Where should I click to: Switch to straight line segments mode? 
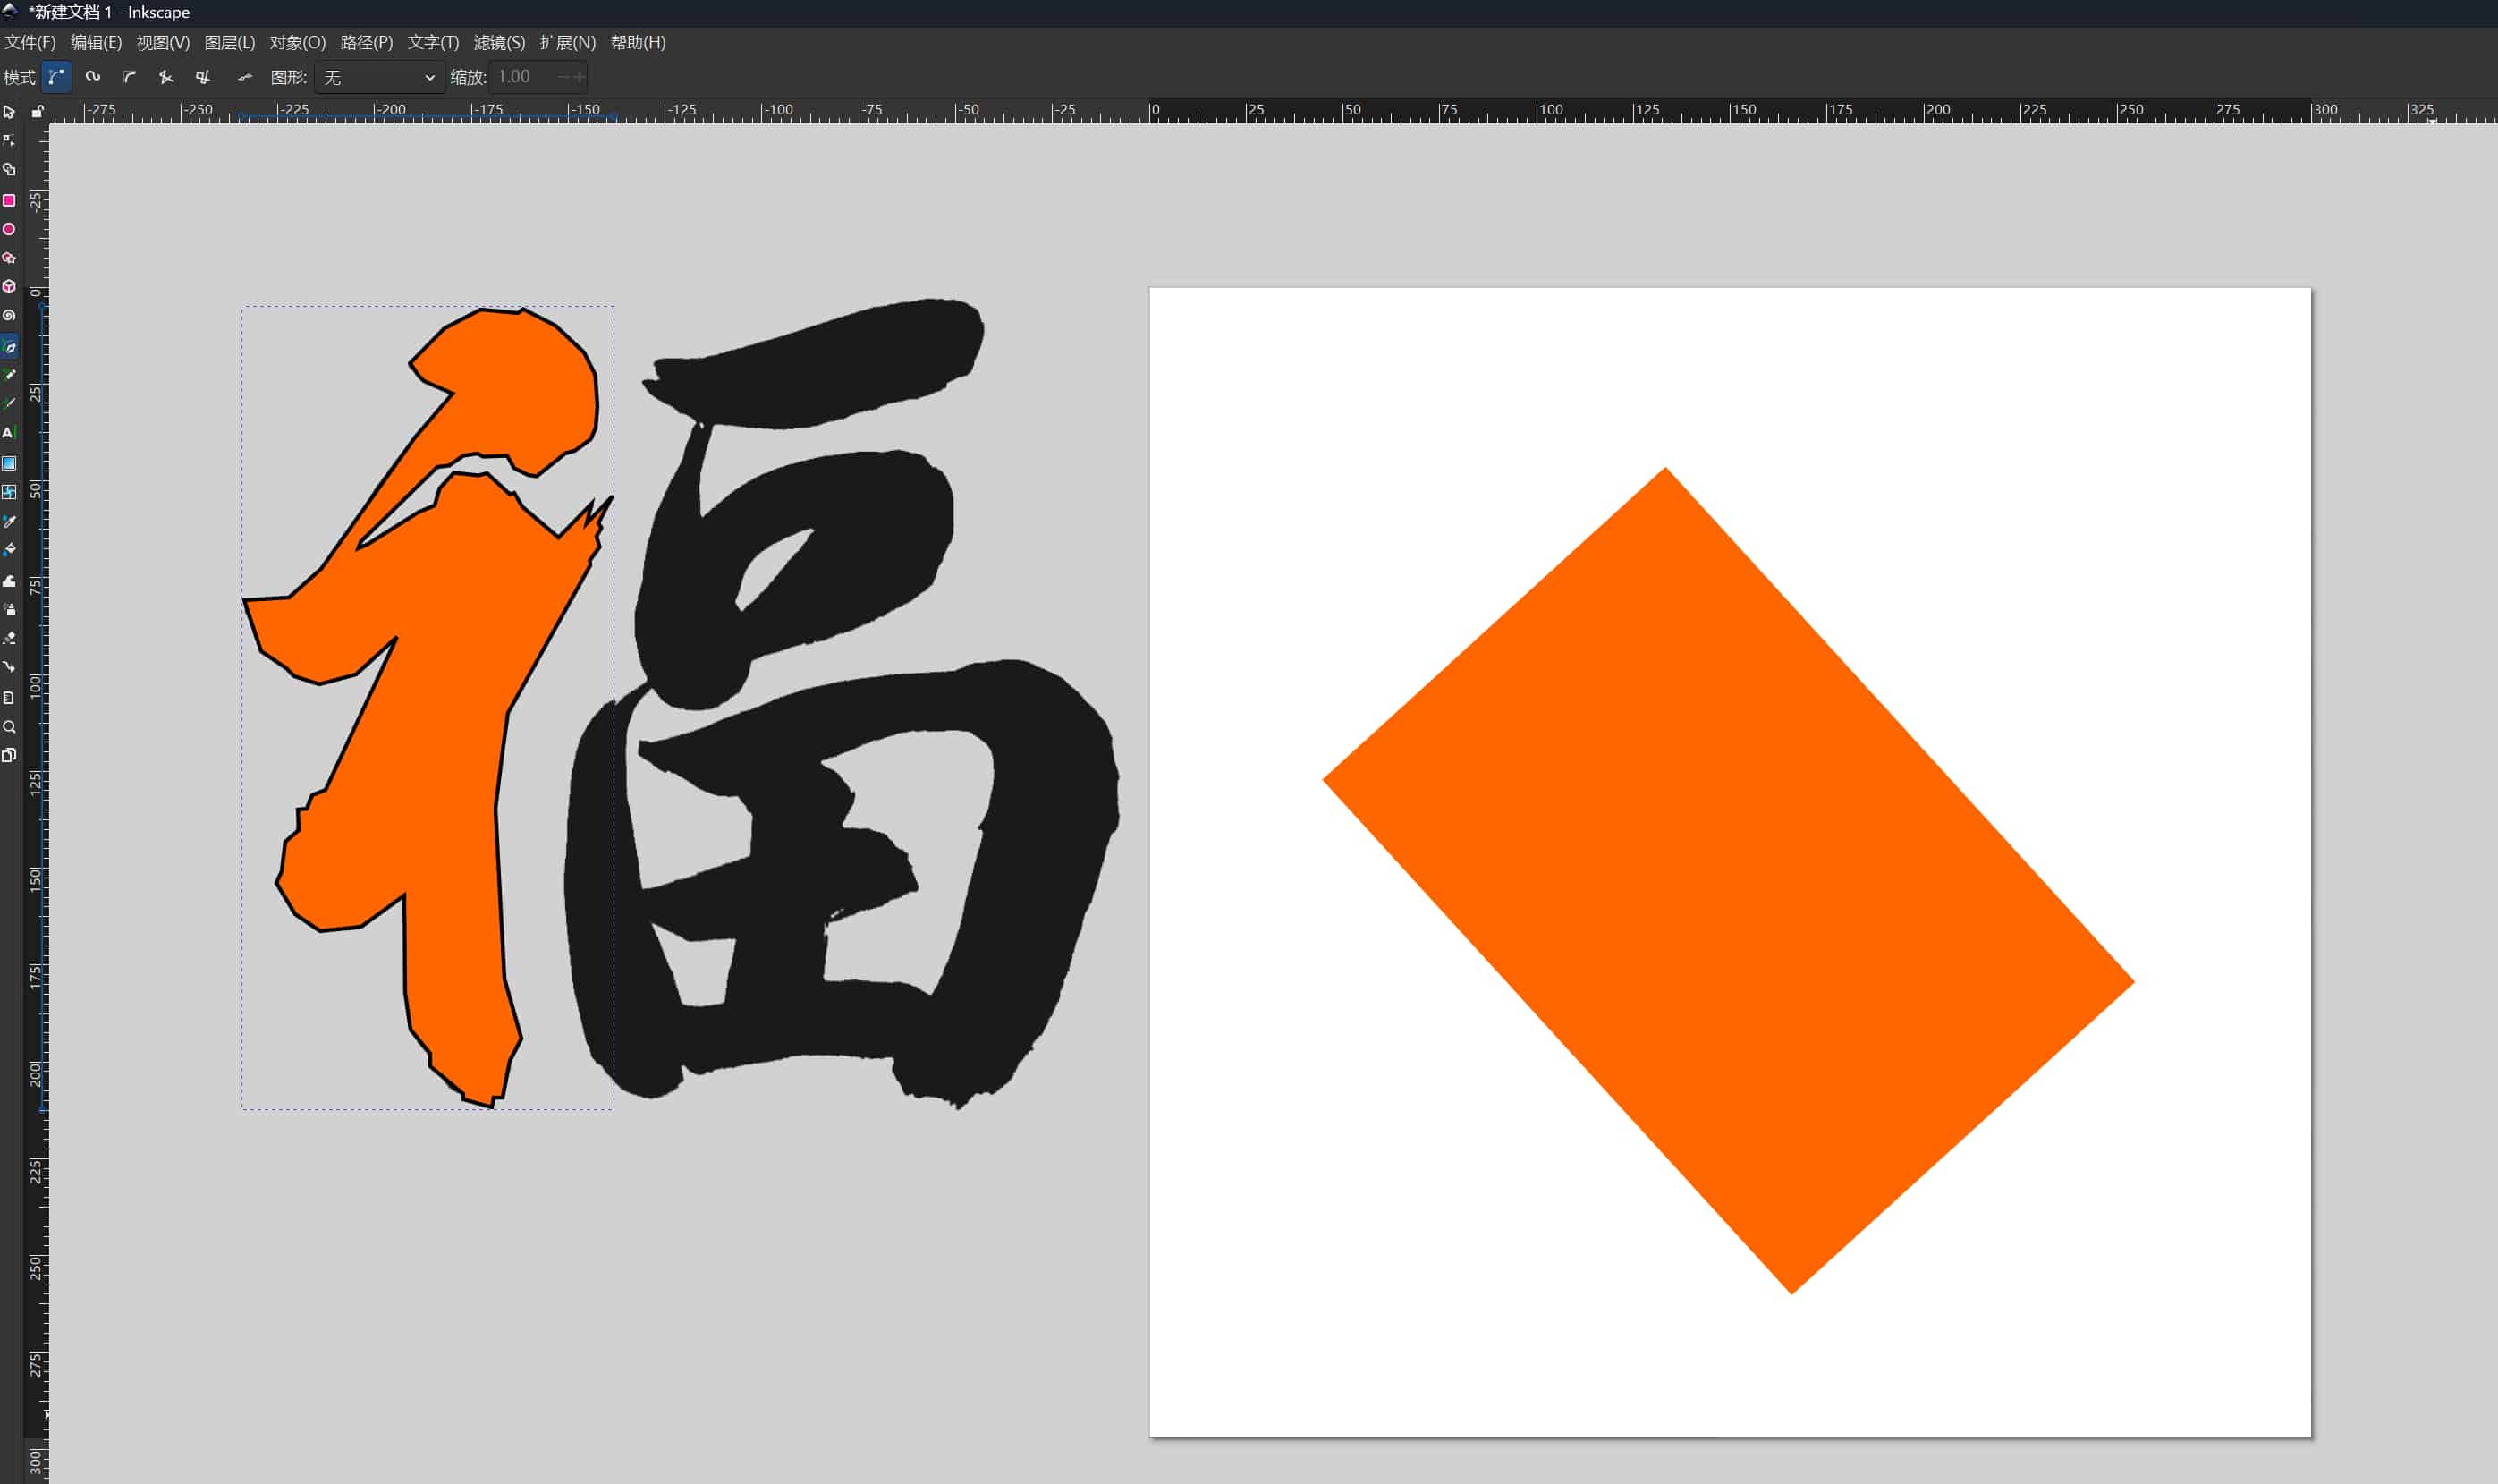click(166, 77)
